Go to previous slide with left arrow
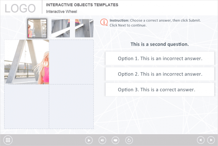218x146 pixels. [x=201, y=140]
